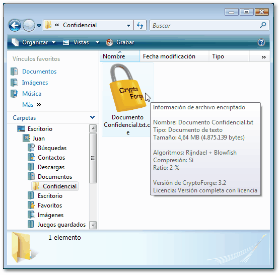The height and width of the screenshot is (275, 280).
Task: Click the Documento Confidencial.txt.cfe filename
Action: 127,125
